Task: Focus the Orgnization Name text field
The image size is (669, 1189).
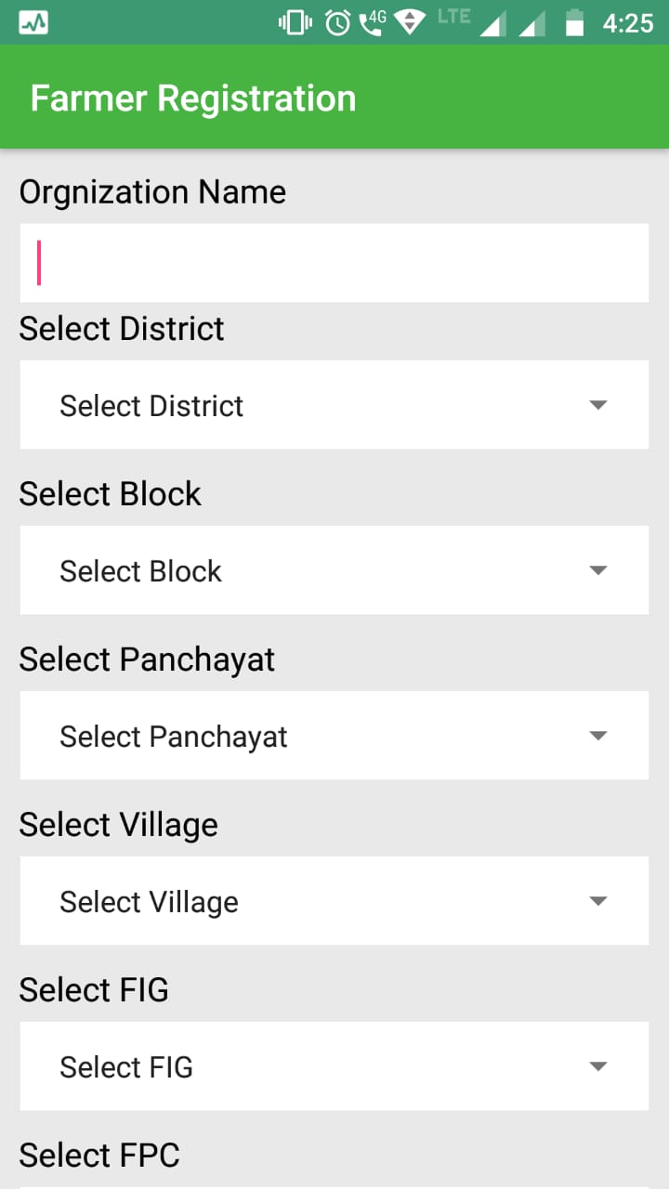Action: pos(334,263)
